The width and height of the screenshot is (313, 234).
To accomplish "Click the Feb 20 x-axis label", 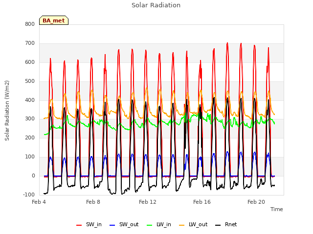I will (x=256, y=202).
